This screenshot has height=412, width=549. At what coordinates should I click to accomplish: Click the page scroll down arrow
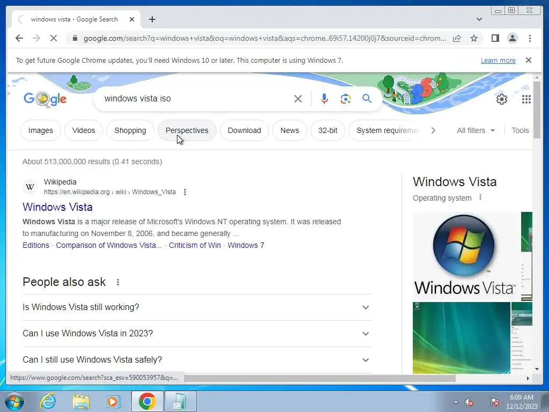click(537, 369)
